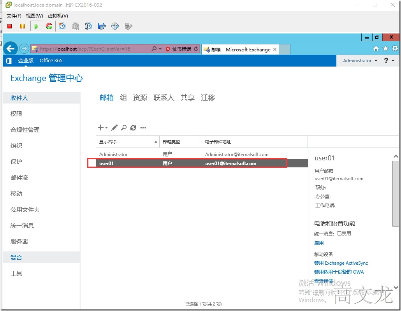
Task: Select 收件人 in the left navigation
Action: click(41, 98)
